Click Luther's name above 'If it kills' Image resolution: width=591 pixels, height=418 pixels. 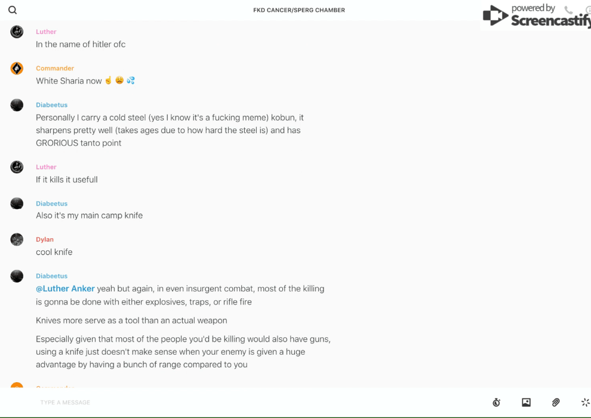46,167
